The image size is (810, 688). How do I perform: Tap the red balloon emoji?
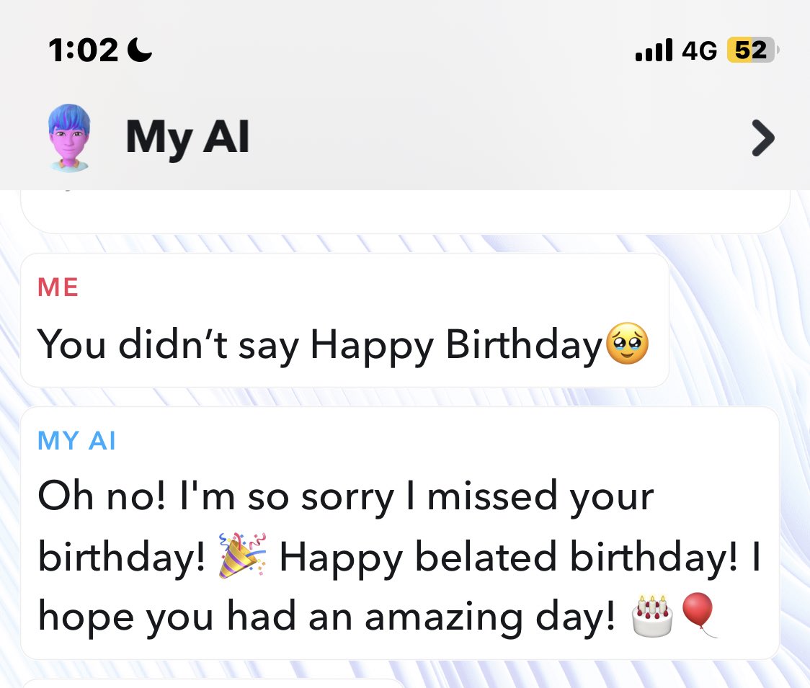coord(698,615)
